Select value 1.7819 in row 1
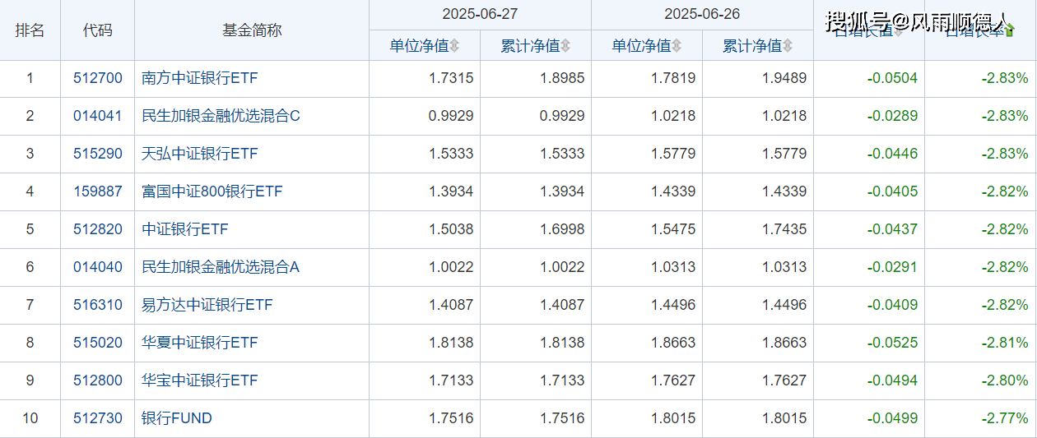 [x=673, y=79]
